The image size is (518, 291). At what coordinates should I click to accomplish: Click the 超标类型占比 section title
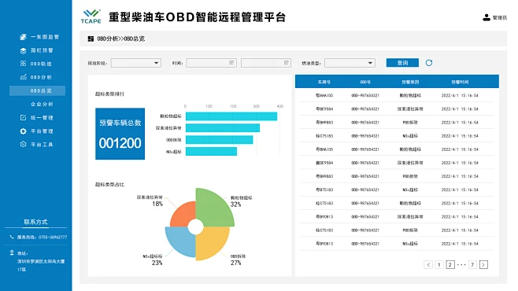point(109,185)
